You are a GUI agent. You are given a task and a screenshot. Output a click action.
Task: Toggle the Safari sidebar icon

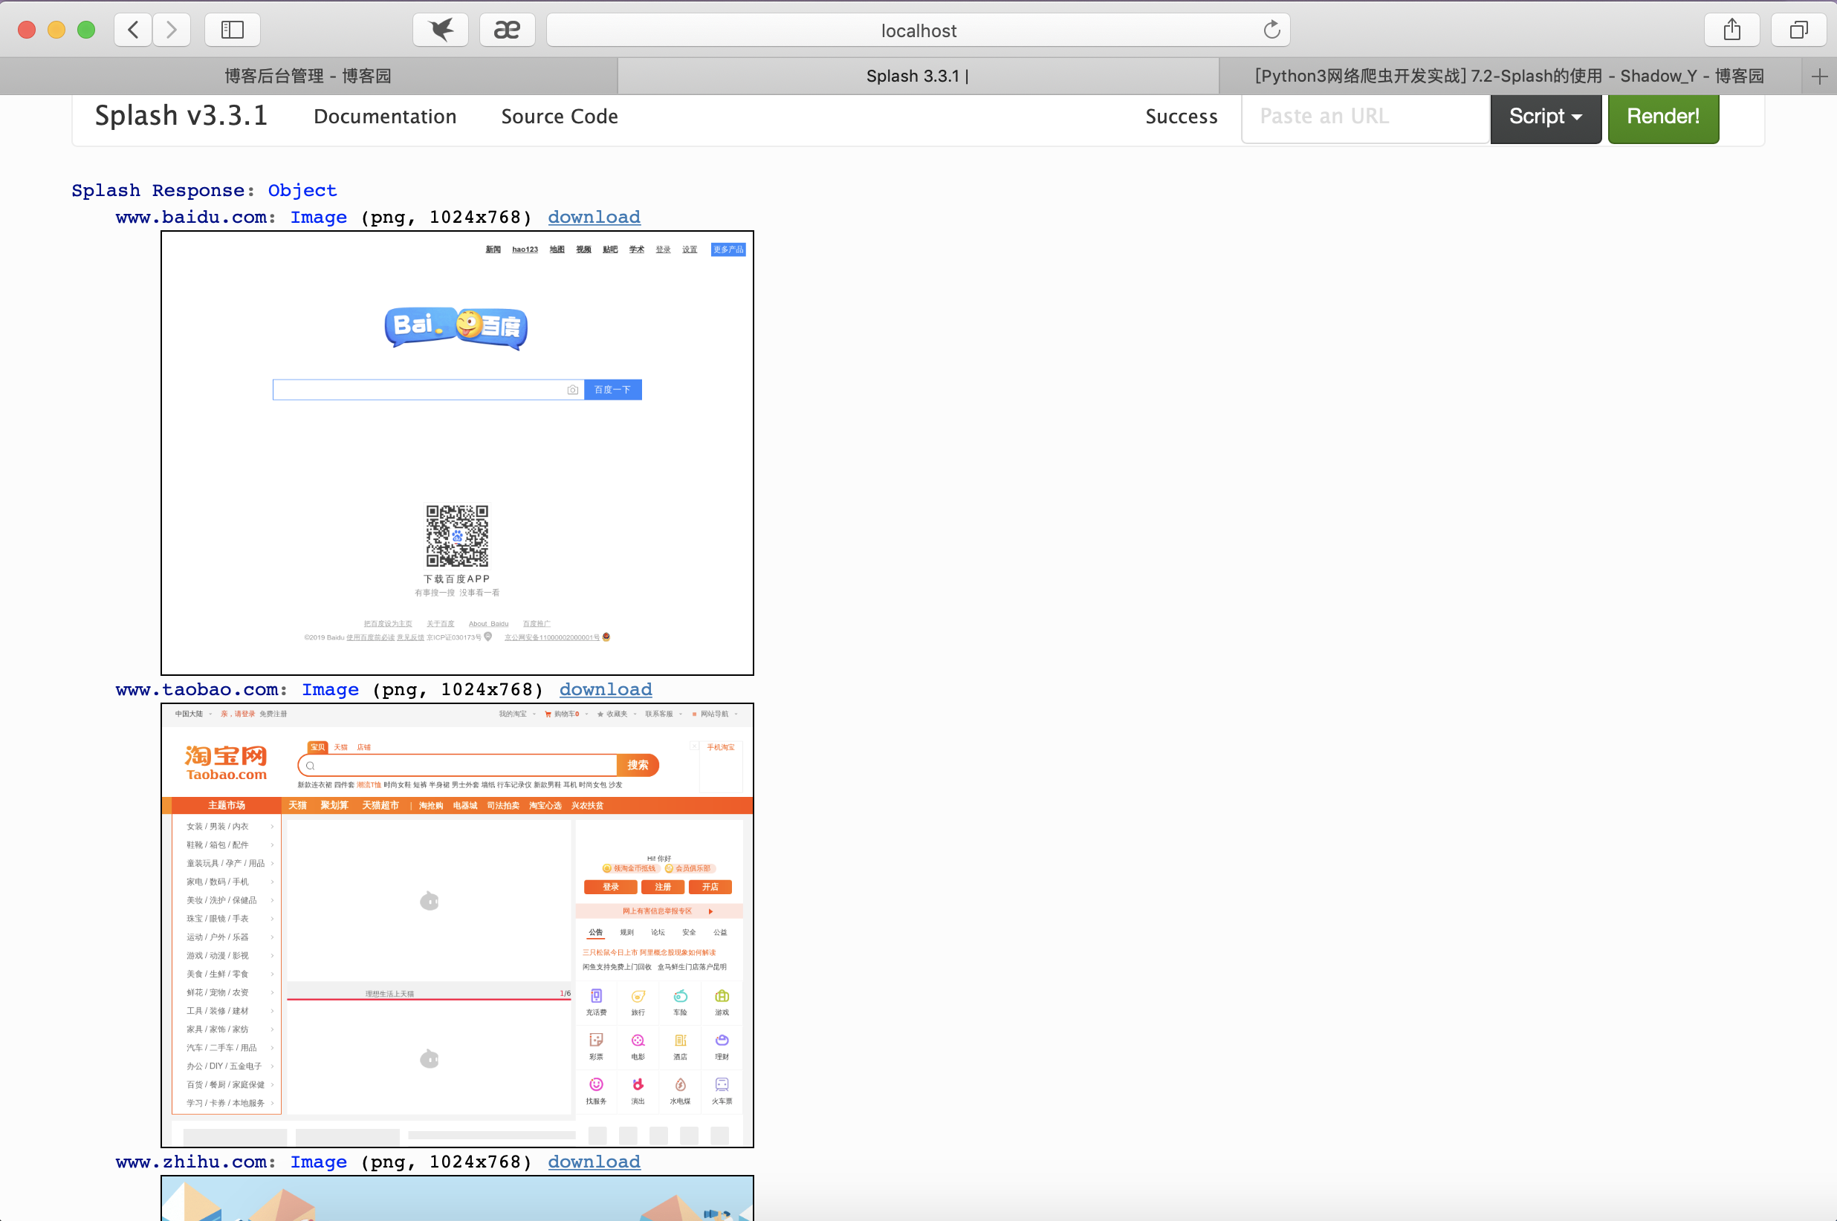(x=232, y=30)
